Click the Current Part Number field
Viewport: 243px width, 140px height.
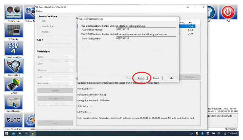tap(146, 29)
